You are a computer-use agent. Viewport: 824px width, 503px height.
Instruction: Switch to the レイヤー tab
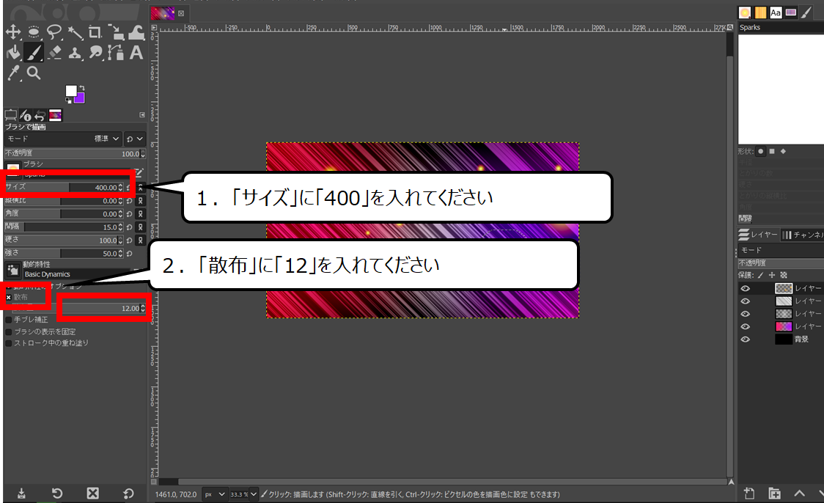(758, 235)
